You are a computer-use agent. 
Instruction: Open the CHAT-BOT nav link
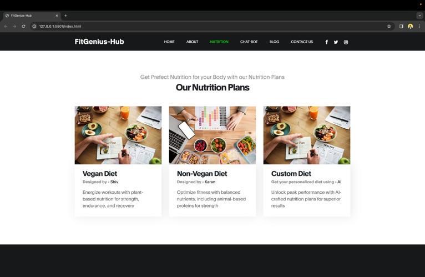coord(249,42)
